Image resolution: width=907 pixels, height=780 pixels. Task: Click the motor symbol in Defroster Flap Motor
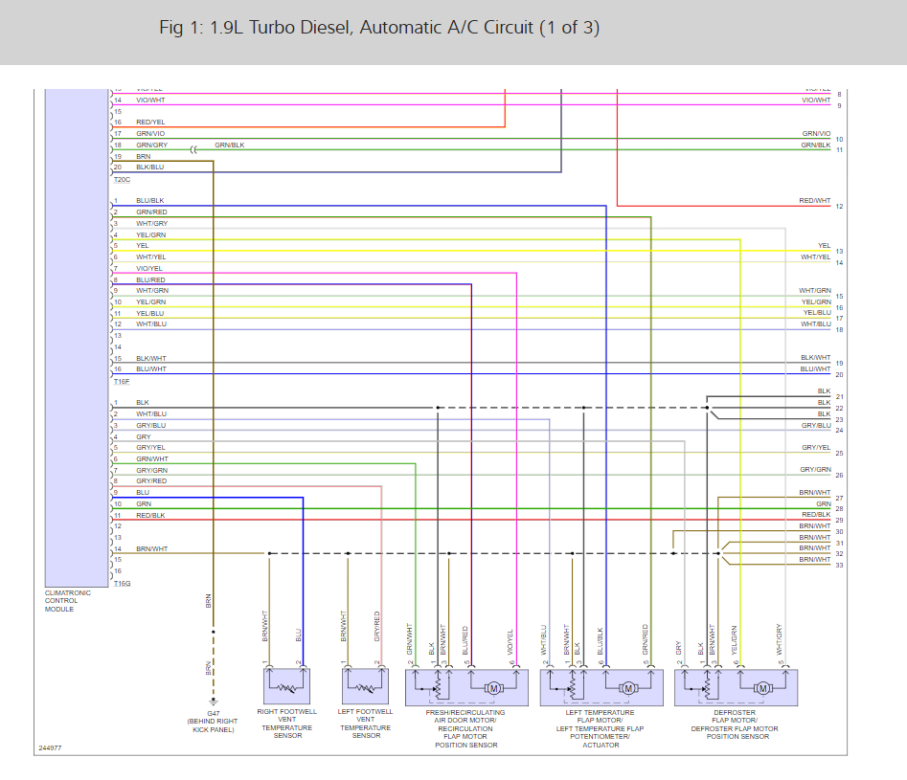(763, 688)
